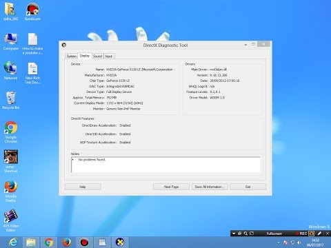Image resolution: width=331 pixels, height=248 pixels.
Task: Click the 'No problems found.' note text
Action: (x=92, y=160)
